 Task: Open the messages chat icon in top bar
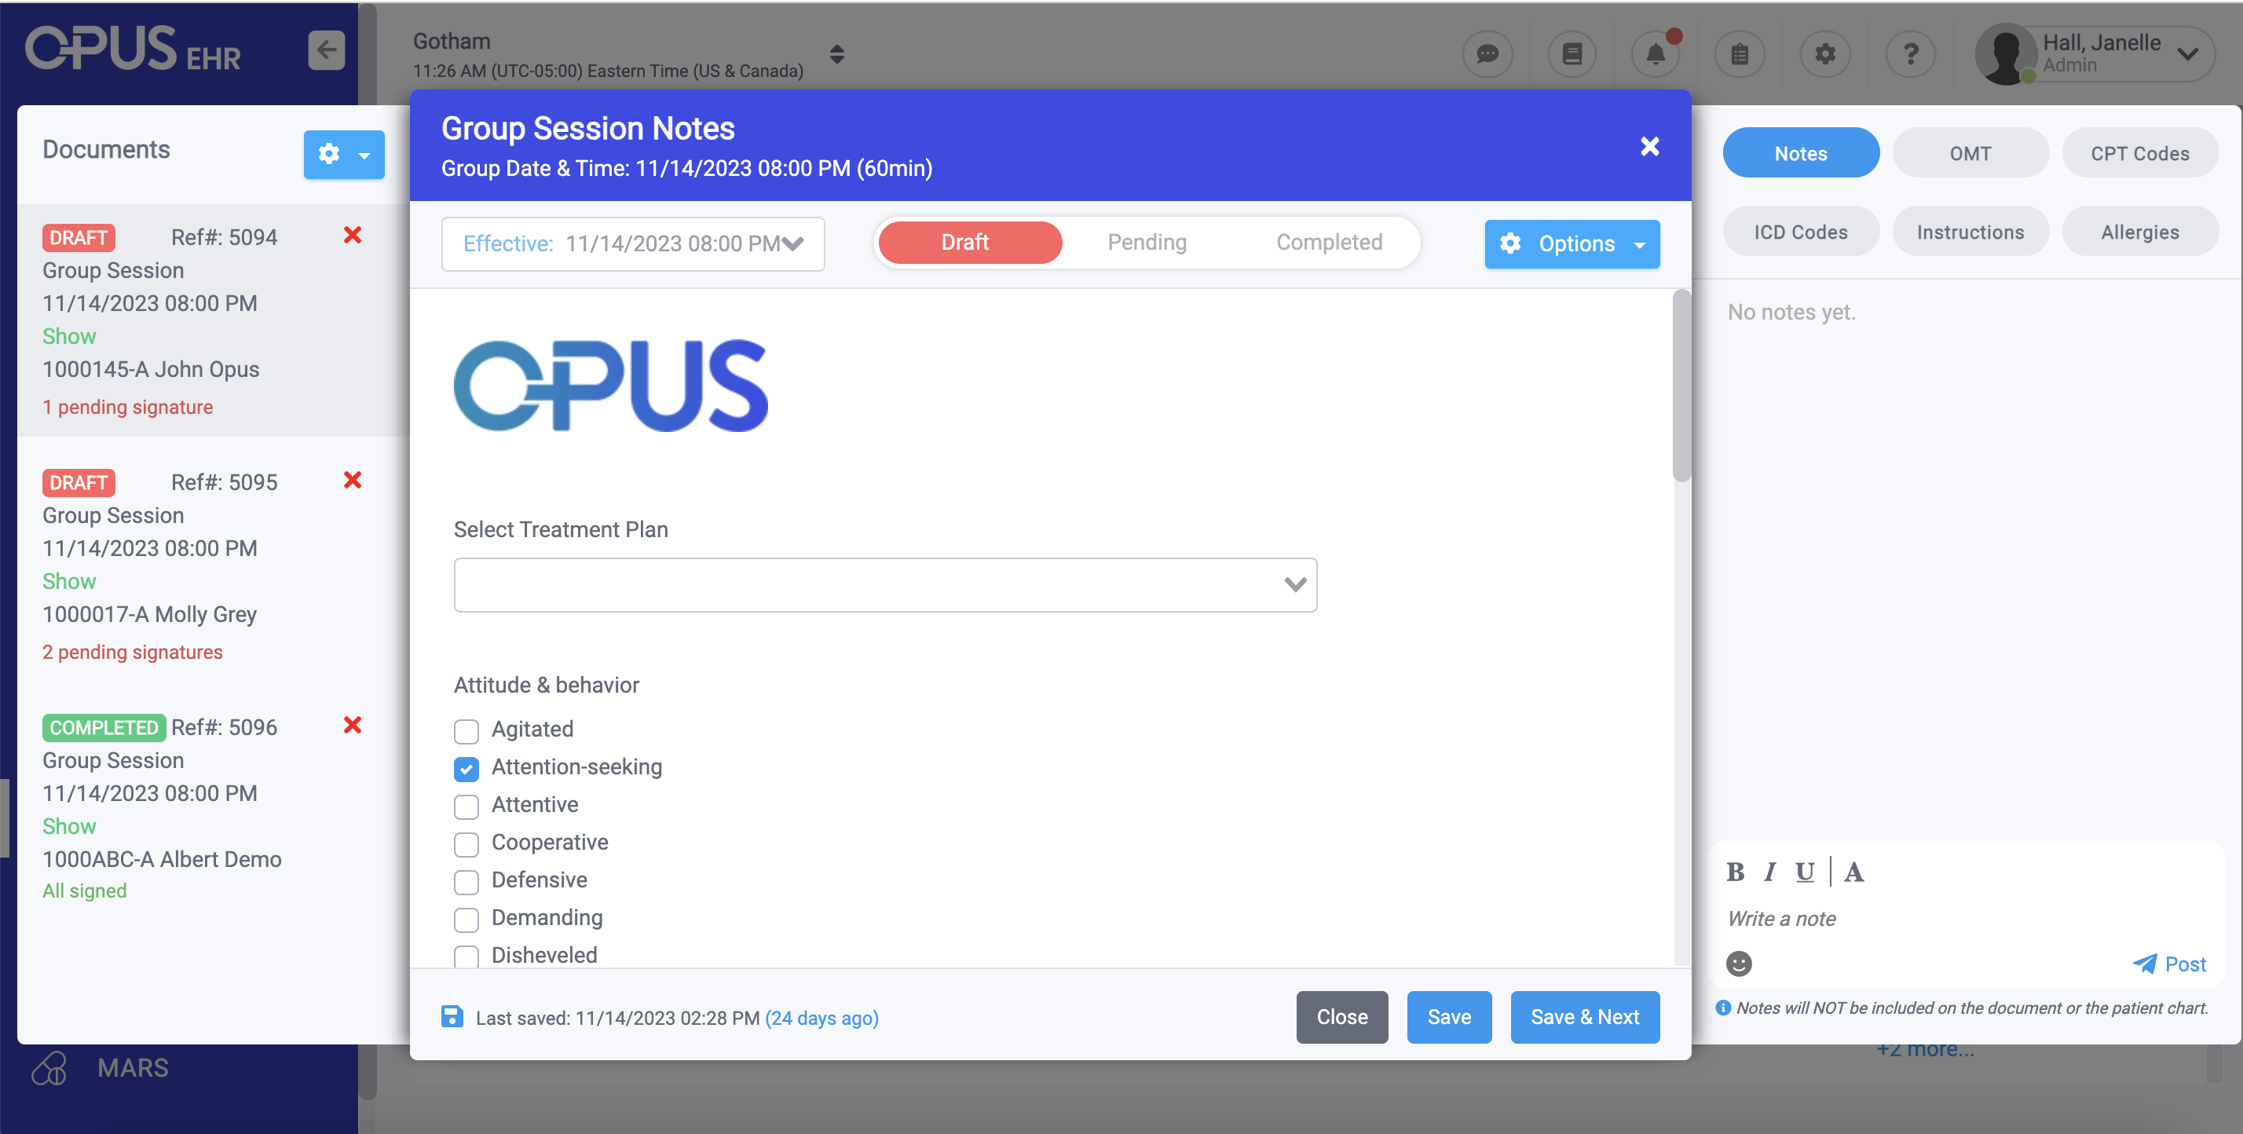(x=1487, y=54)
